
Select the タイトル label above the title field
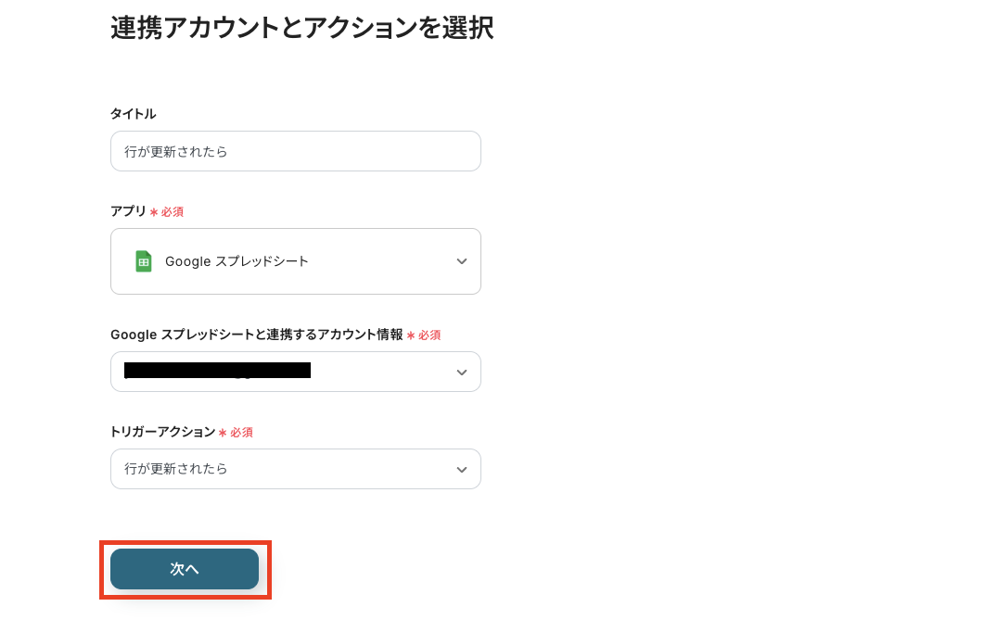(132, 113)
